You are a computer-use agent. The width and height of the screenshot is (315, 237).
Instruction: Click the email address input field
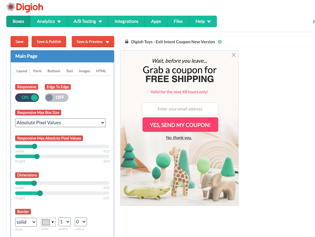click(x=180, y=109)
